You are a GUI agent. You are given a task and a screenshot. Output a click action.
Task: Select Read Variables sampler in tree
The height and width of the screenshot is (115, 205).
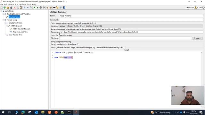[14, 17]
